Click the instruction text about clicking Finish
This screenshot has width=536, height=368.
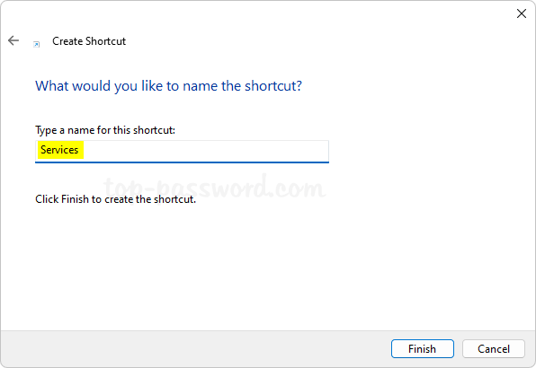tap(115, 199)
